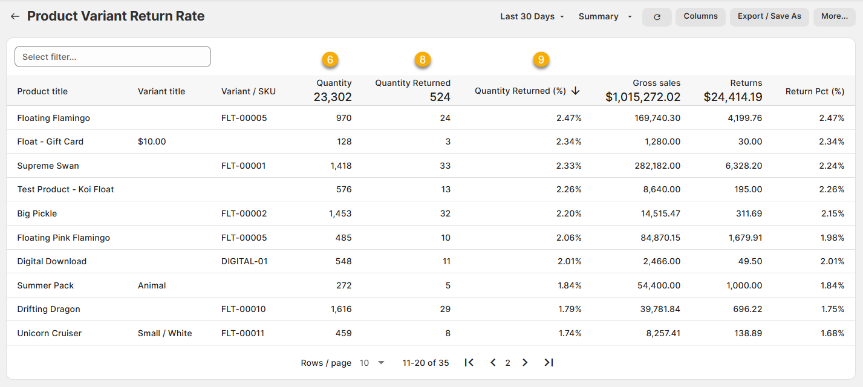This screenshot has width=863, height=387.
Task: Click the orange badge numbered 6
Action: 329,60
